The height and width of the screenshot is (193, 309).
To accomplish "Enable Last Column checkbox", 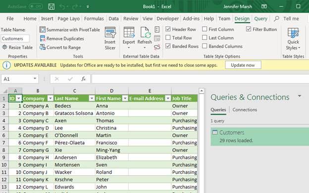I will 205,38.
